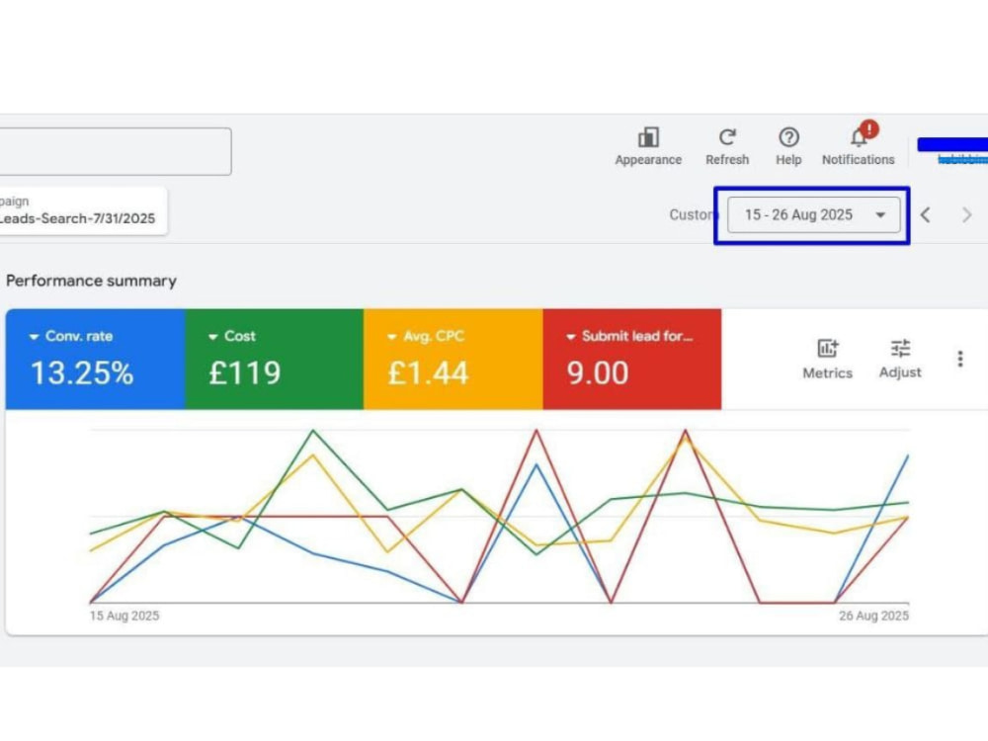
Task: Expand the Cost metric dropdown
Action: (x=213, y=337)
